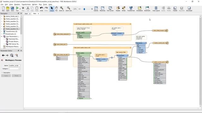
Task: Open the Transformers menu
Action: (x=26, y=4)
